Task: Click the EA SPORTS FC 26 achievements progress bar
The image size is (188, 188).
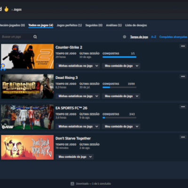Action: point(119,117)
